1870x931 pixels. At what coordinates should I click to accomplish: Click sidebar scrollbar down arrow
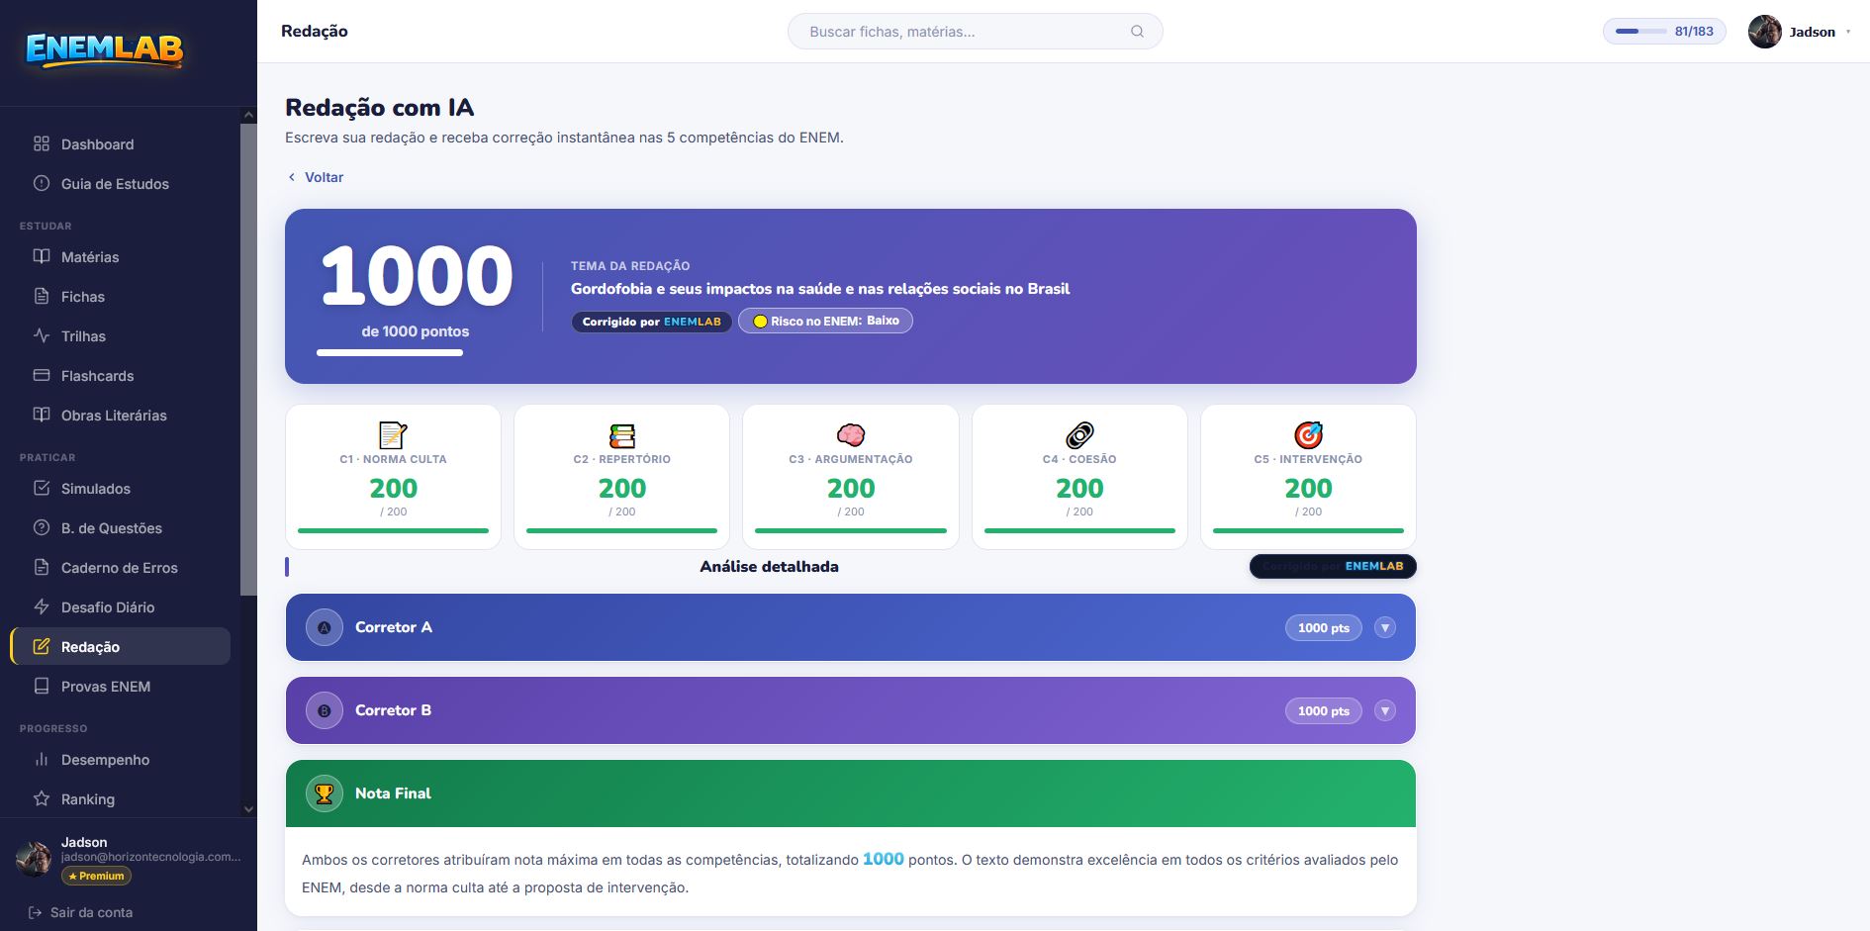[x=248, y=808]
